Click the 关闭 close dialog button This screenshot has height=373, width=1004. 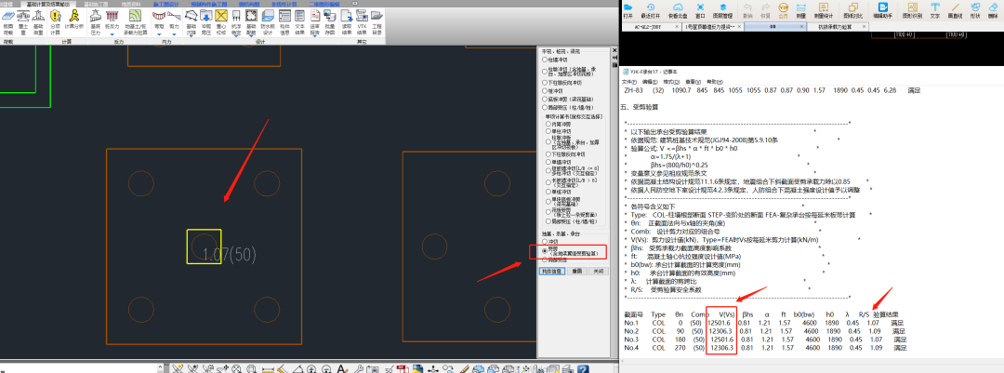click(598, 271)
